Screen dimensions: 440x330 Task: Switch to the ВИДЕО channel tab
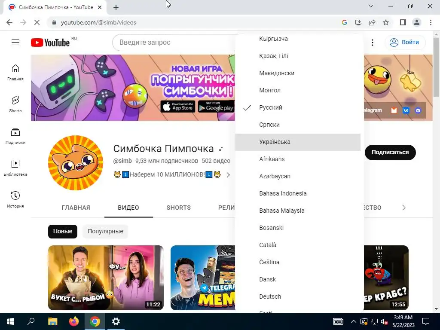128,208
